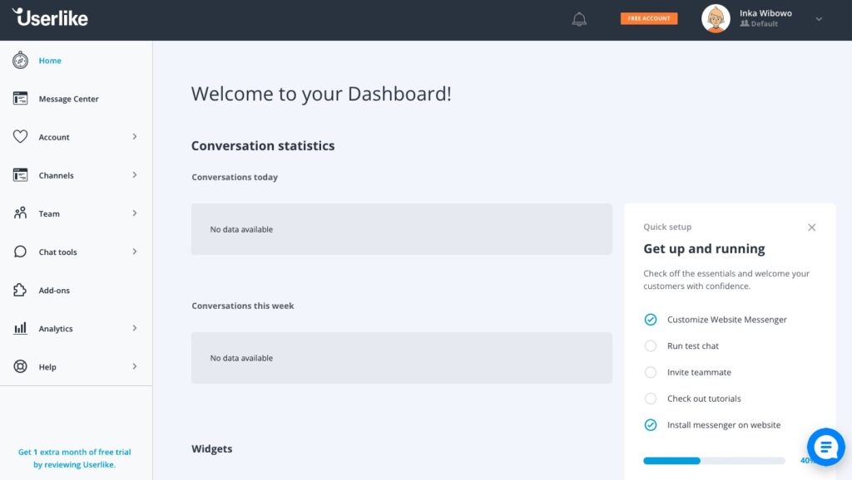852x480 pixels.
Task: Toggle the Check out tutorials checkbox
Action: (651, 399)
